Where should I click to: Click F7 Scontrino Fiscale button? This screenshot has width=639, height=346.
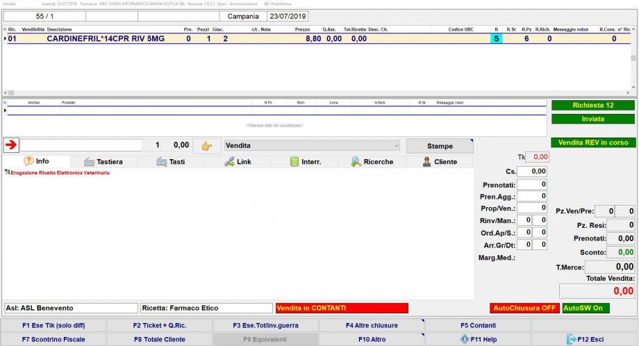(x=53, y=339)
